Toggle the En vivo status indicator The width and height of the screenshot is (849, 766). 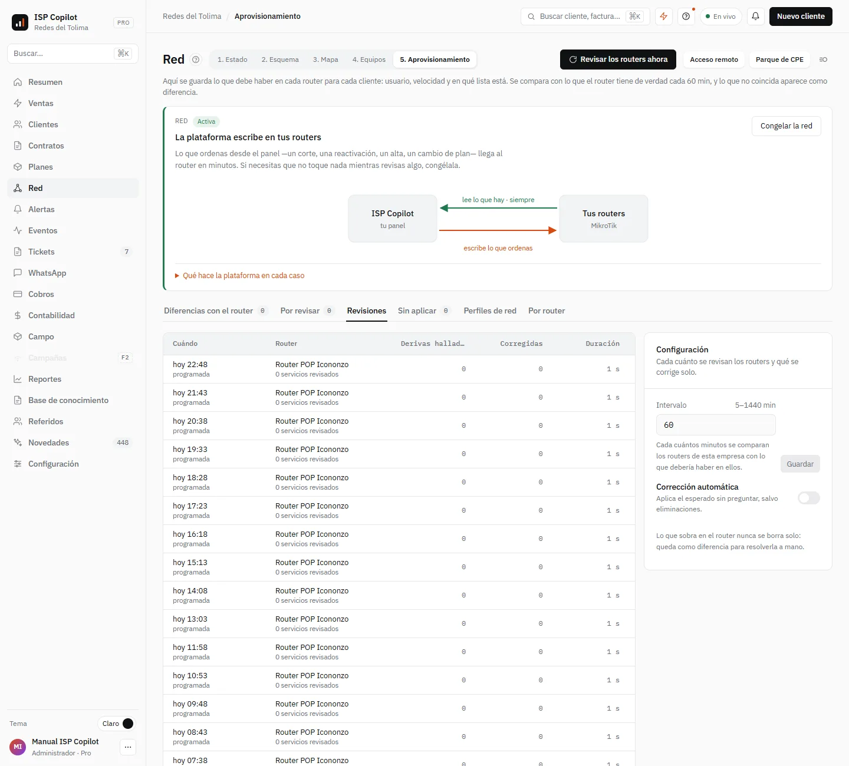pos(720,16)
